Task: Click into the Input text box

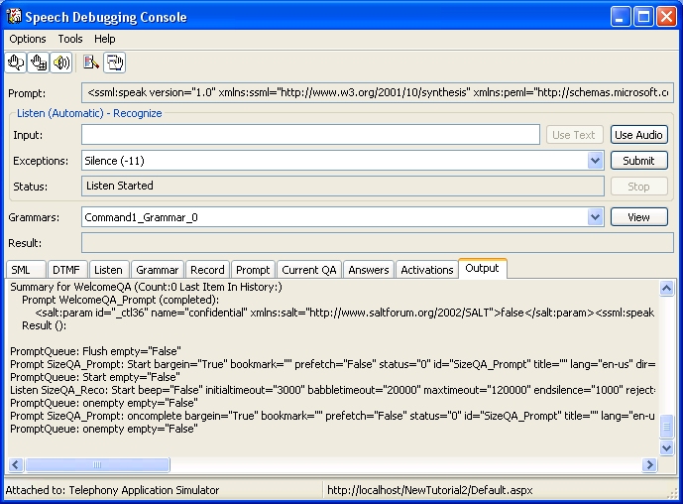Action: pyautogui.click(x=310, y=135)
